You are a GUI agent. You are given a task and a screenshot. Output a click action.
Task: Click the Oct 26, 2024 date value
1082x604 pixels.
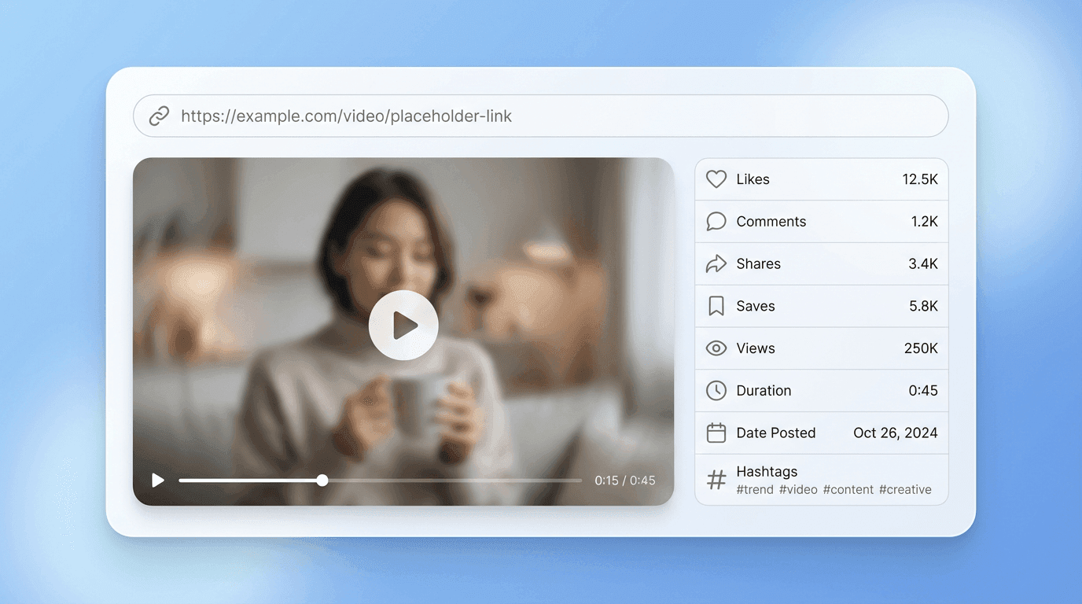895,433
